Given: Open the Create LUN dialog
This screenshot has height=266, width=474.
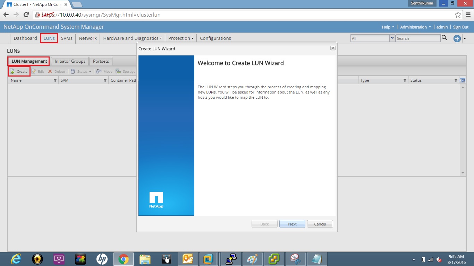Looking at the screenshot, I should (19, 71).
